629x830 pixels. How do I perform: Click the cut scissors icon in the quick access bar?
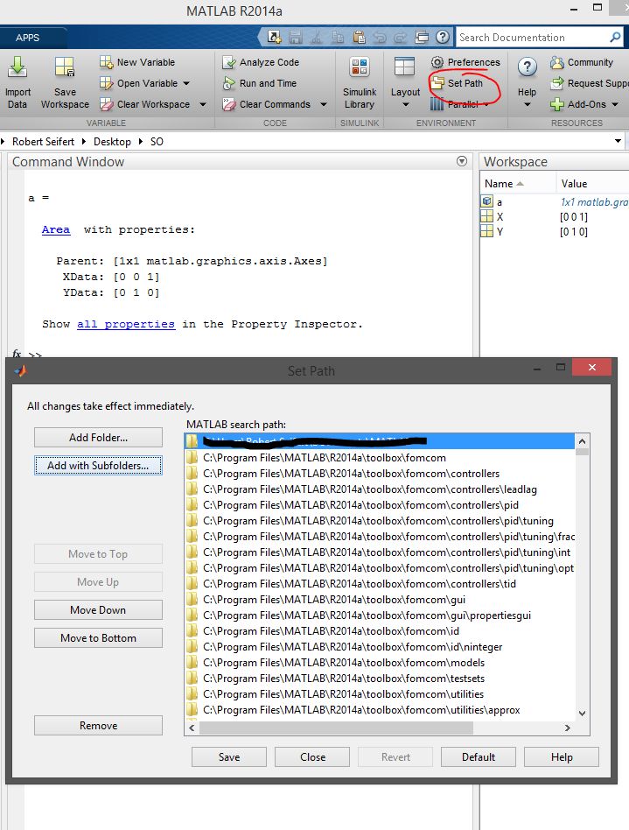click(317, 37)
